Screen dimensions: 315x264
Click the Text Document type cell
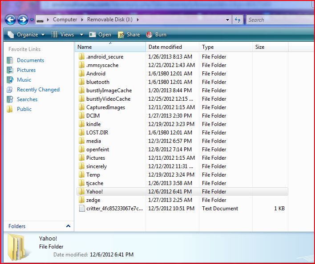tap(220, 209)
